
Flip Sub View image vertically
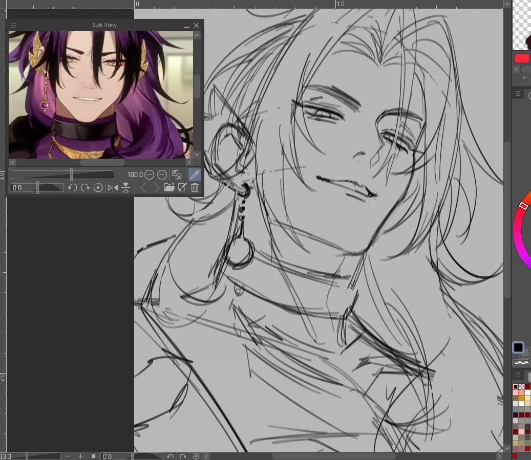pyautogui.click(x=125, y=187)
